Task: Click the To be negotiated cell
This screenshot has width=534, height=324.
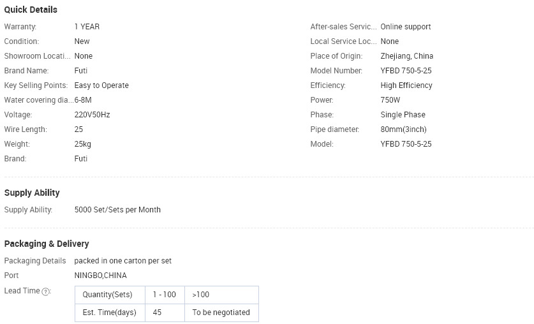Action: (222, 313)
